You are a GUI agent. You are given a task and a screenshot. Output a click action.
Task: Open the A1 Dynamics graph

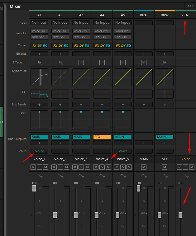pyautogui.click(x=39, y=77)
